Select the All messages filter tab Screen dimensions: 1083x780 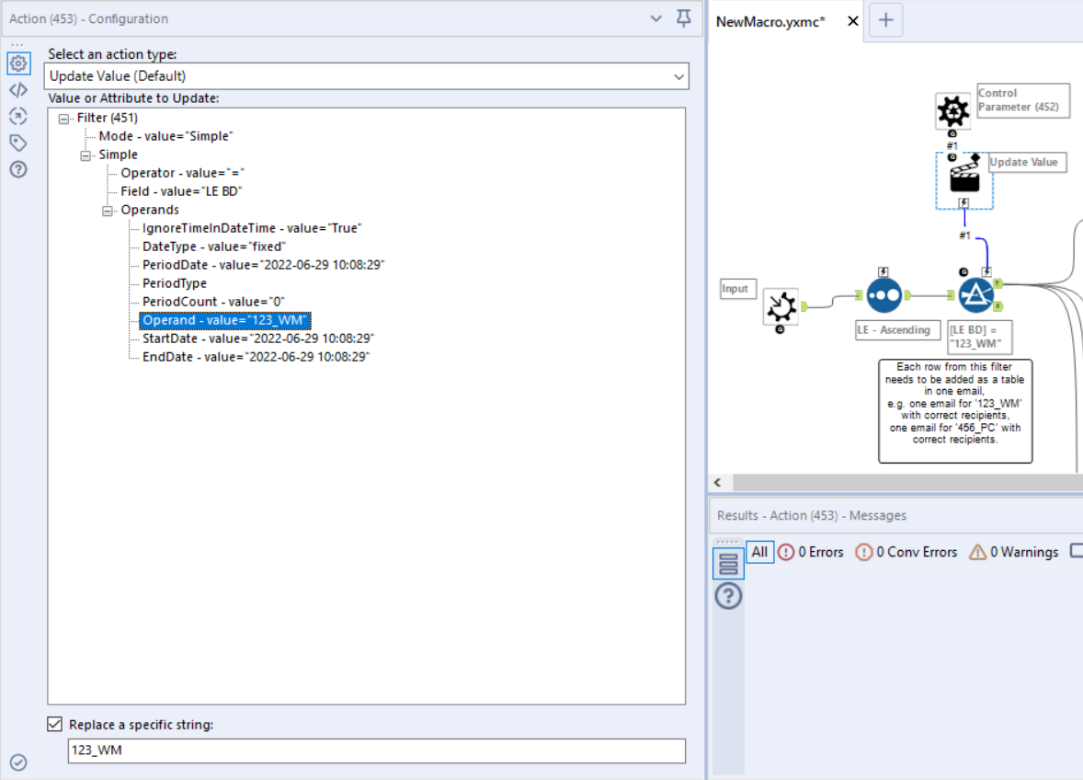758,552
